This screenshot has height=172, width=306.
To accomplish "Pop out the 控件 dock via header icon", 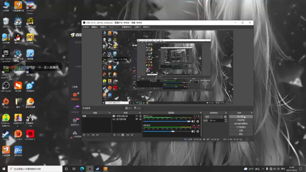I will [251, 113].
